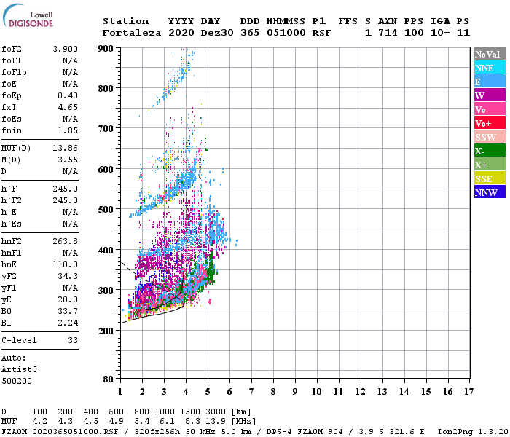
Task: Click the C-level value 33
Action: coord(73,340)
